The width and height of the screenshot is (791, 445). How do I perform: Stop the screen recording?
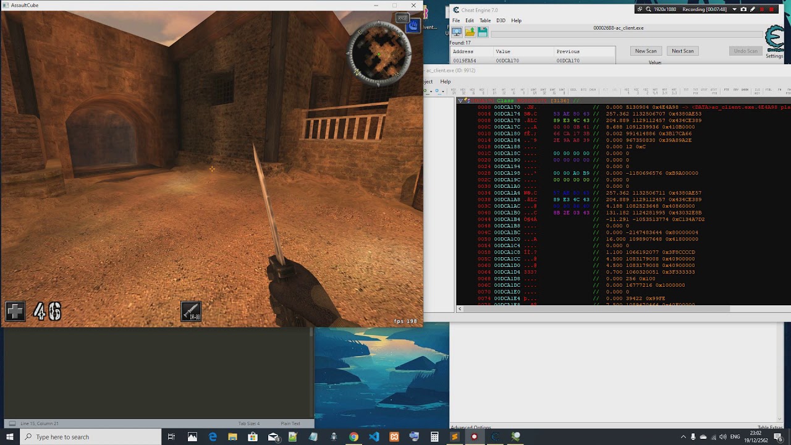[771, 9]
